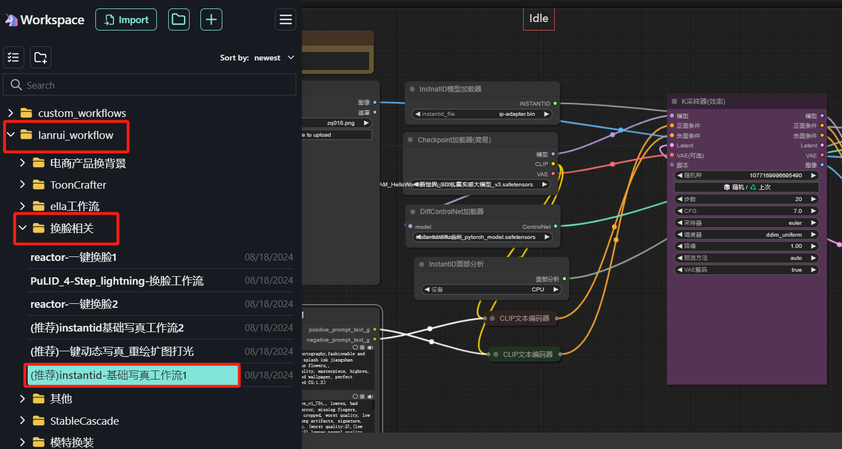842x449 pixels.
Task: Click the positive_prompt_text_g output port
Action: pos(375,329)
